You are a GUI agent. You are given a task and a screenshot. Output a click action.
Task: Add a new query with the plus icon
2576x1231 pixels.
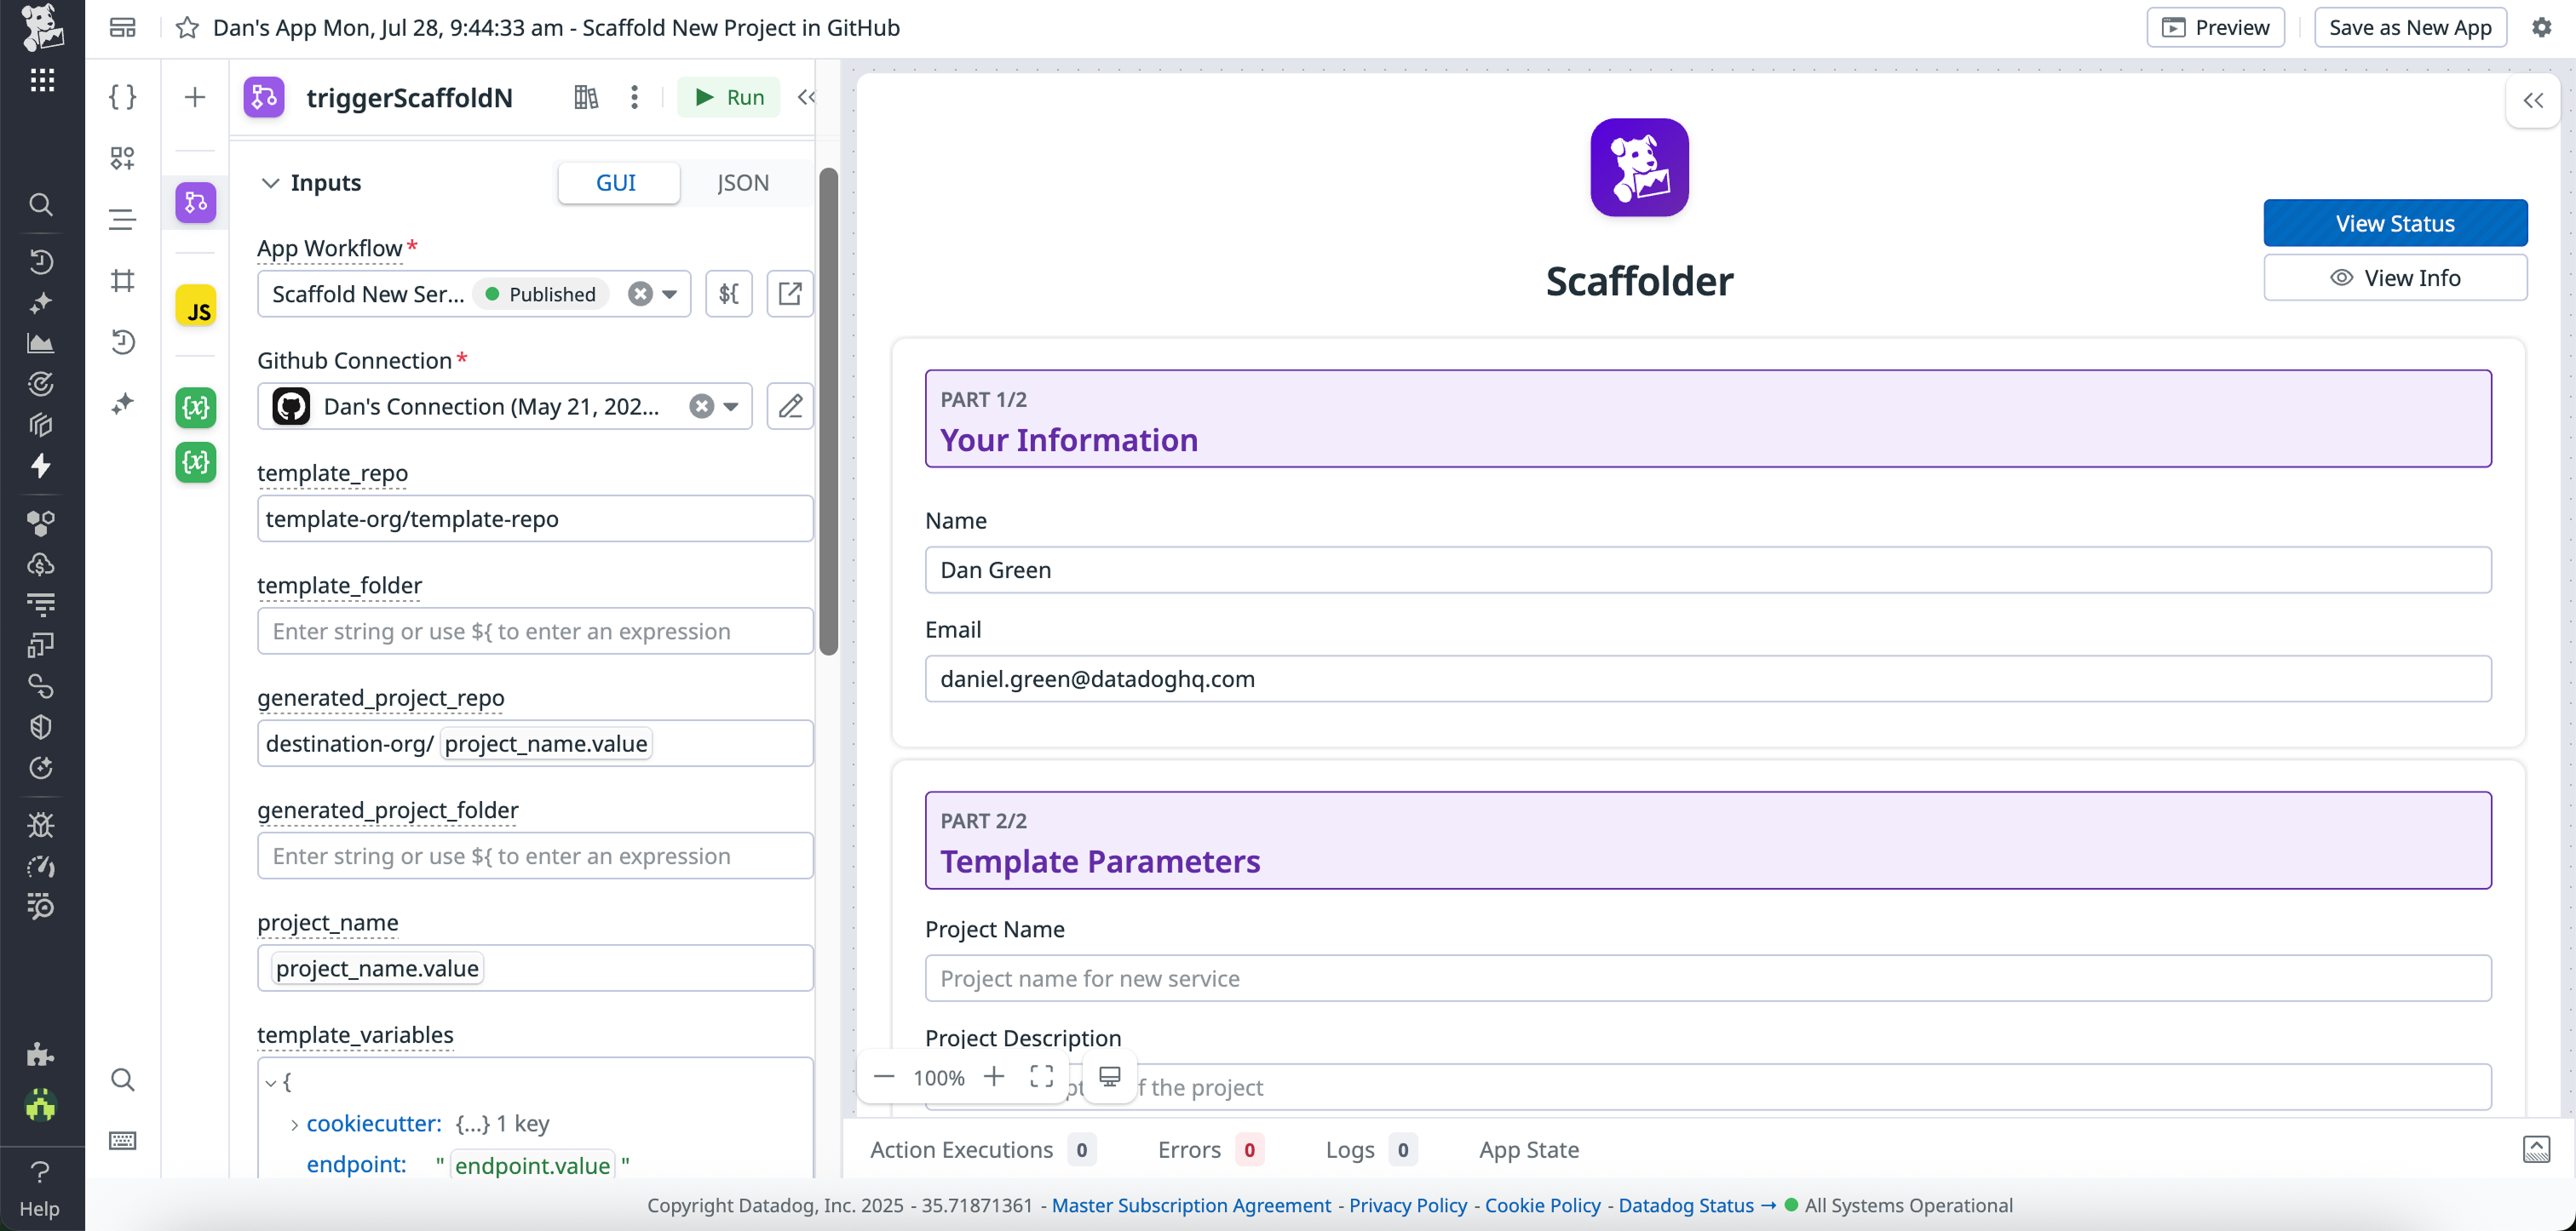[x=194, y=97]
